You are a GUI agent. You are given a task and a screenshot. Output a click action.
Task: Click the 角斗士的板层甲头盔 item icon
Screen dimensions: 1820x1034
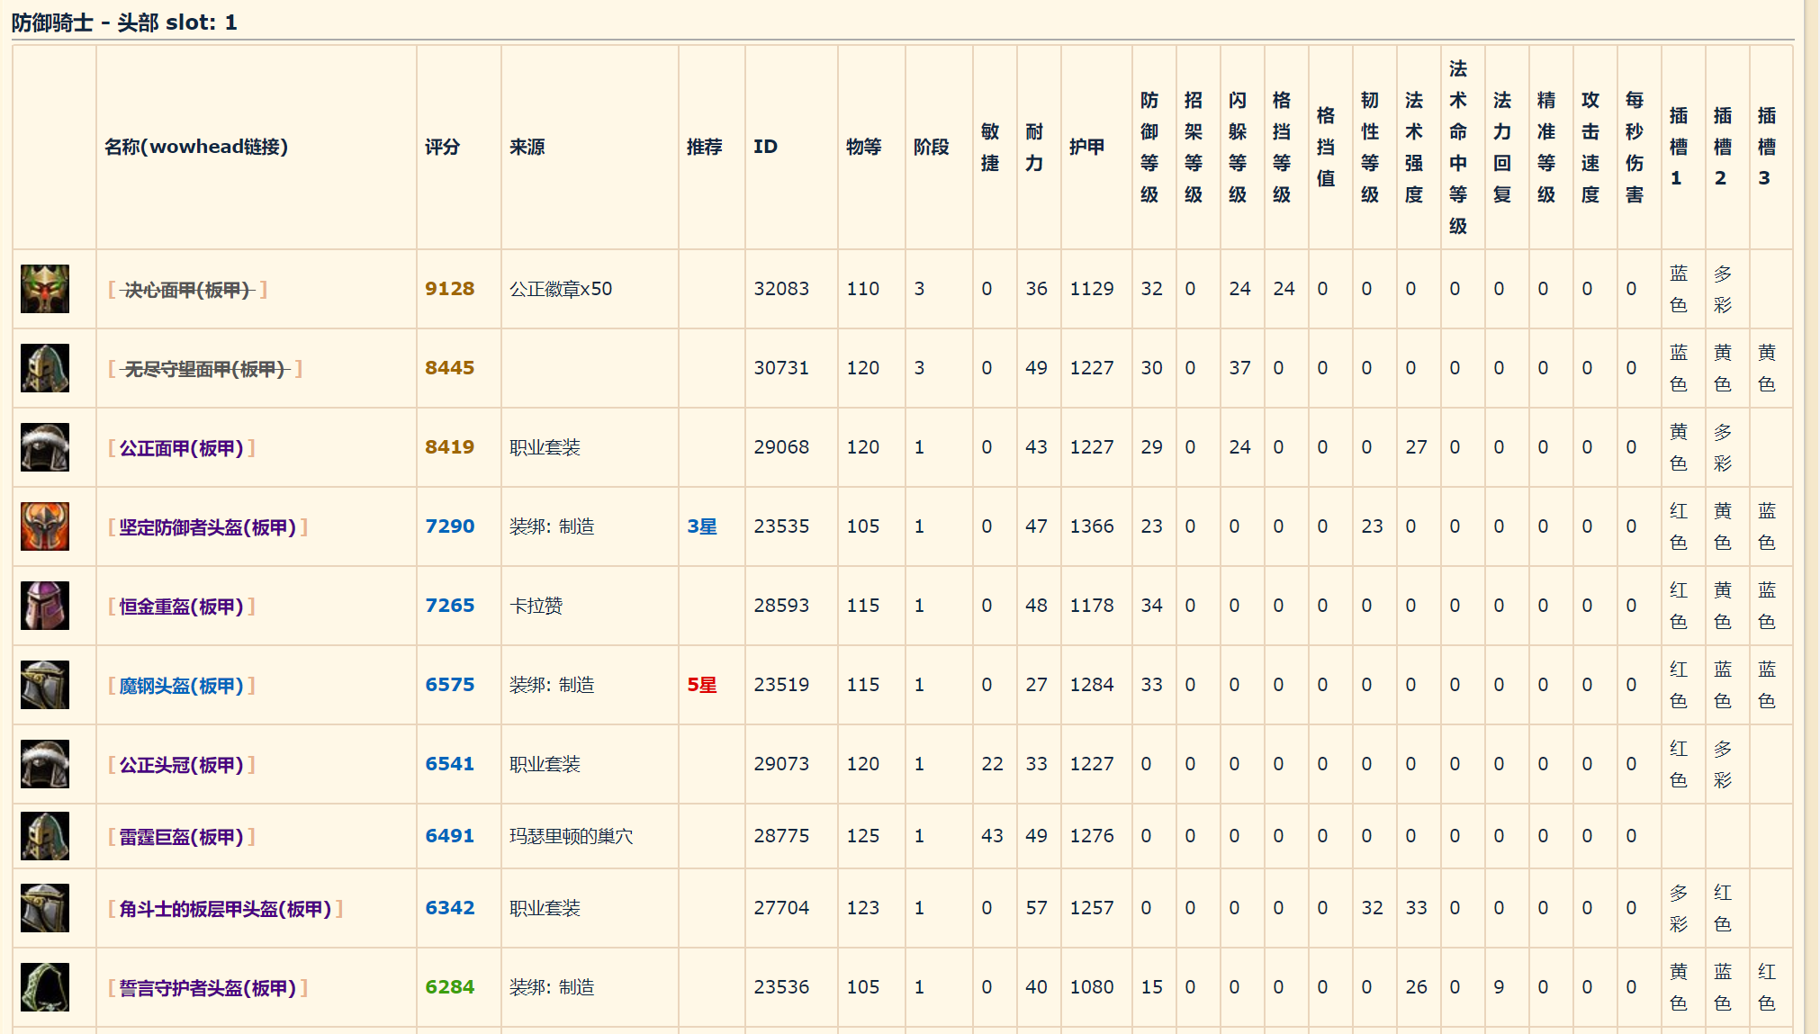(x=45, y=908)
